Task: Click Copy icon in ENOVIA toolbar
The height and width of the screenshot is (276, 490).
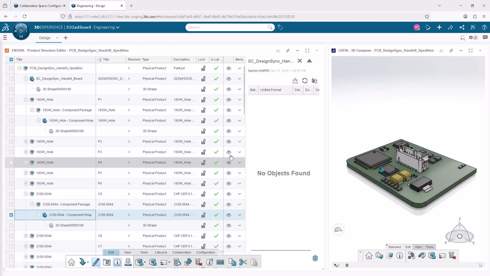Action: [x=232, y=262]
